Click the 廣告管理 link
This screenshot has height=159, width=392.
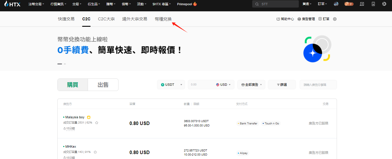click(306, 19)
